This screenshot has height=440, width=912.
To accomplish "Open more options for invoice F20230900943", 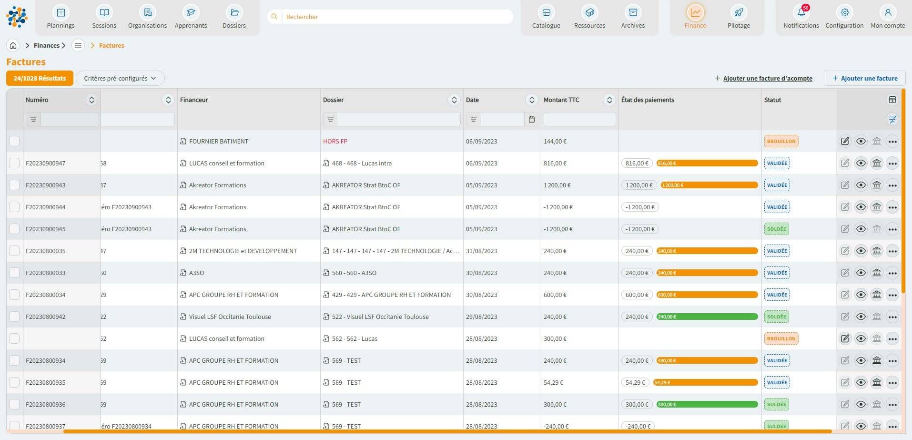I will pyautogui.click(x=892, y=185).
